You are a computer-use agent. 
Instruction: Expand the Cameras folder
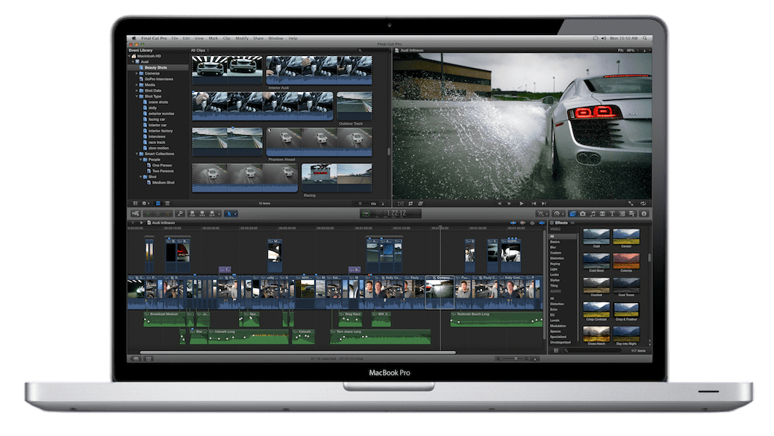(x=137, y=73)
